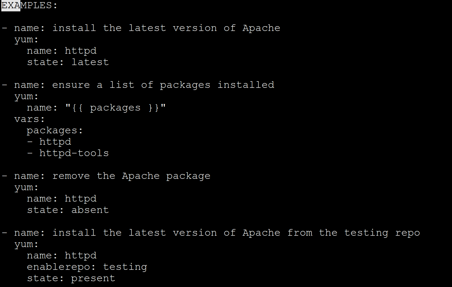The width and height of the screenshot is (452, 287).
Task: Click the "state: present" line
Action: (71, 278)
